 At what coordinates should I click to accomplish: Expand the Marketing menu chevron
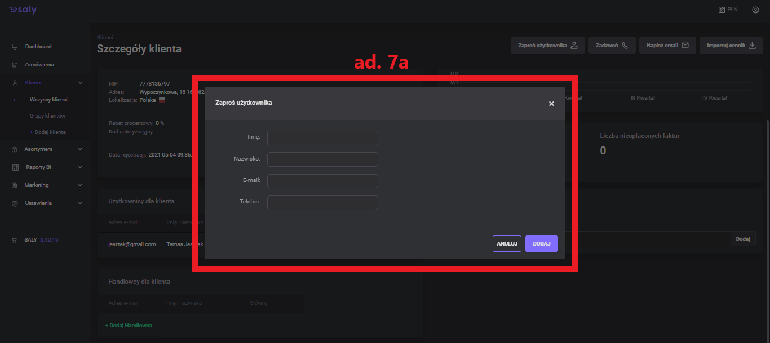[80, 185]
